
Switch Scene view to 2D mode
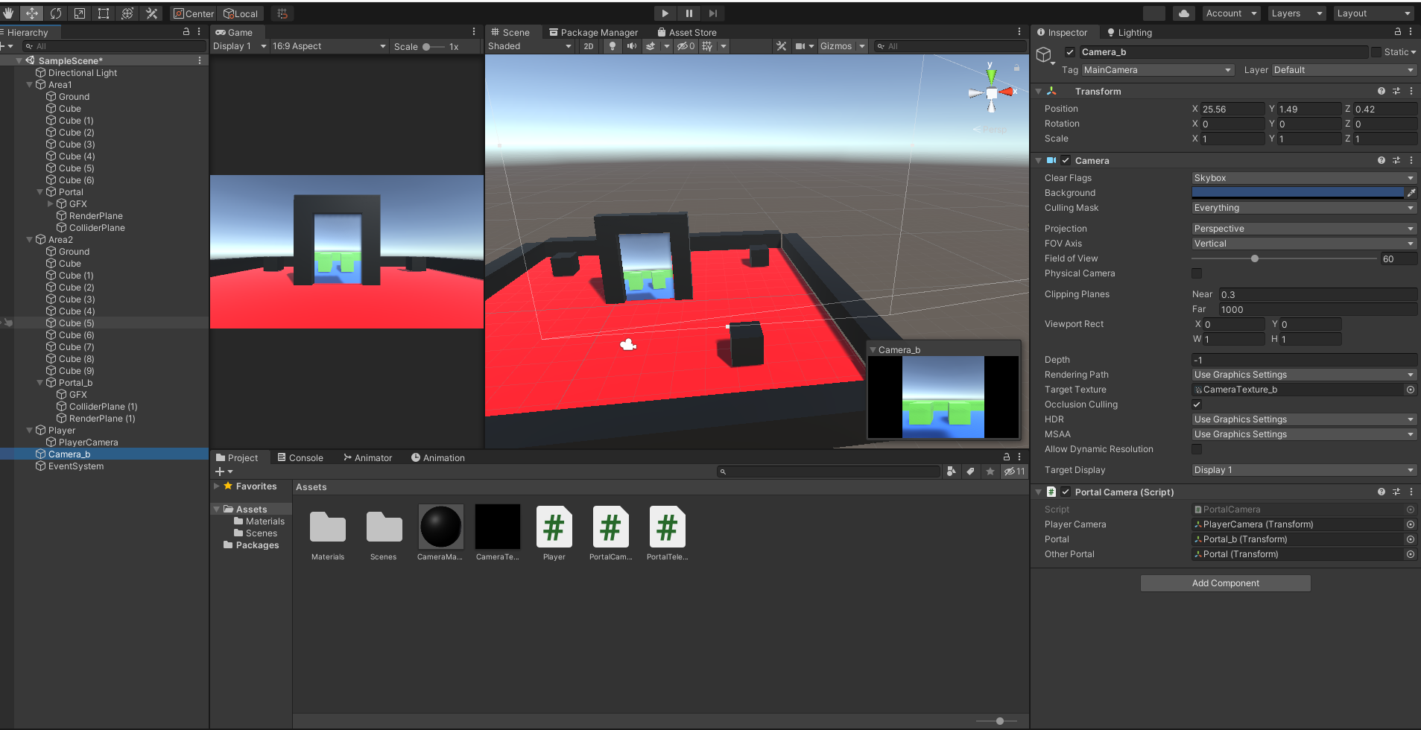588,45
